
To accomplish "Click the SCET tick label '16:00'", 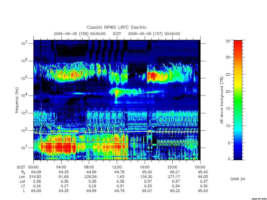I will point(145,167).
